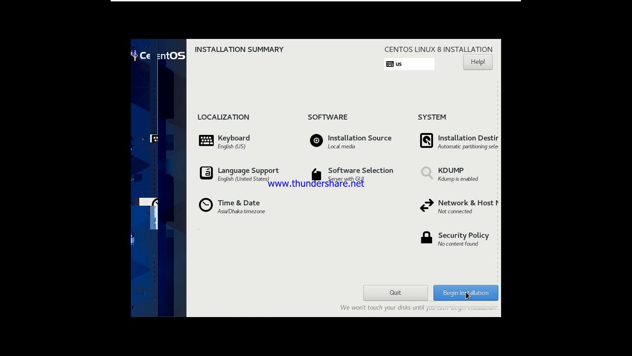Click the 'English (US)' keyboard text
Viewport: 632px width, 356px height.
point(231,147)
